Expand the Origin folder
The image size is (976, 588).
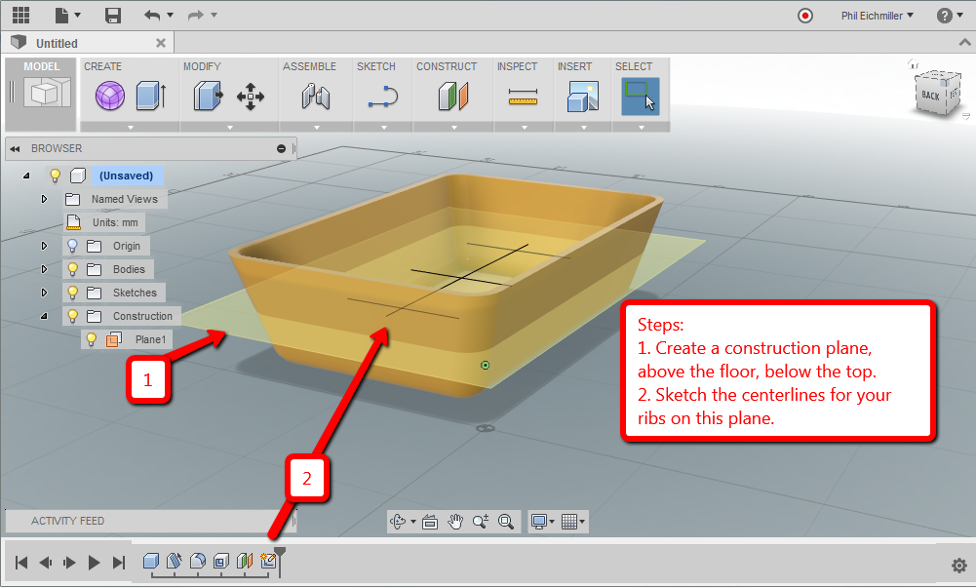click(44, 246)
